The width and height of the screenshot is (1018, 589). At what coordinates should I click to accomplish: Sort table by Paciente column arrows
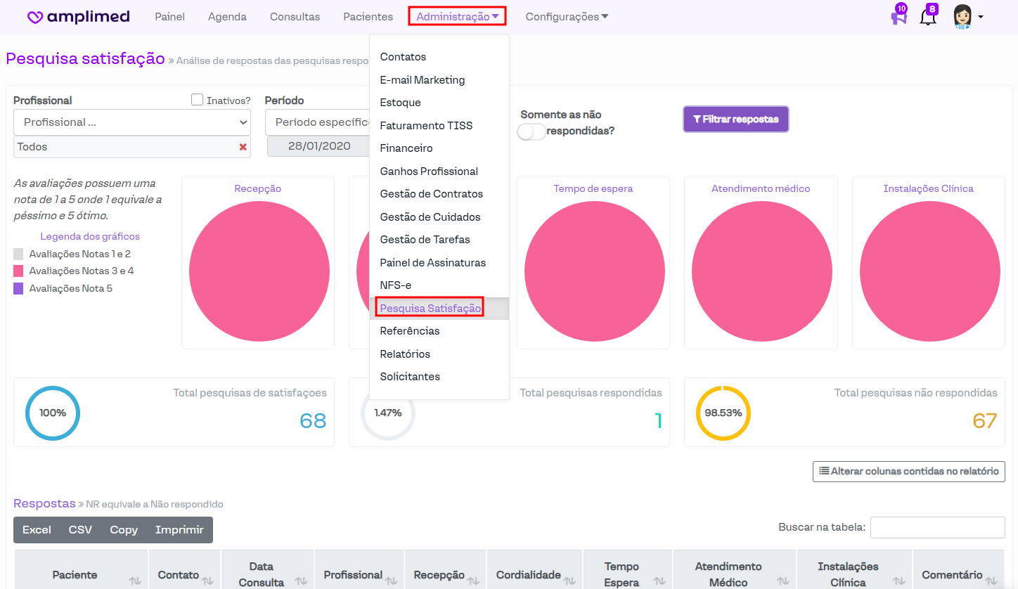point(134,581)
